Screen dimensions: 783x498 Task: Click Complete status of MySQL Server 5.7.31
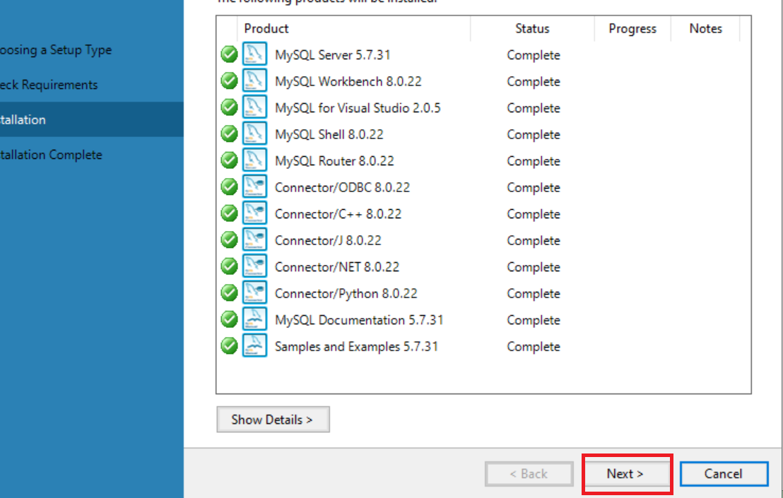[x=534, y=55]
